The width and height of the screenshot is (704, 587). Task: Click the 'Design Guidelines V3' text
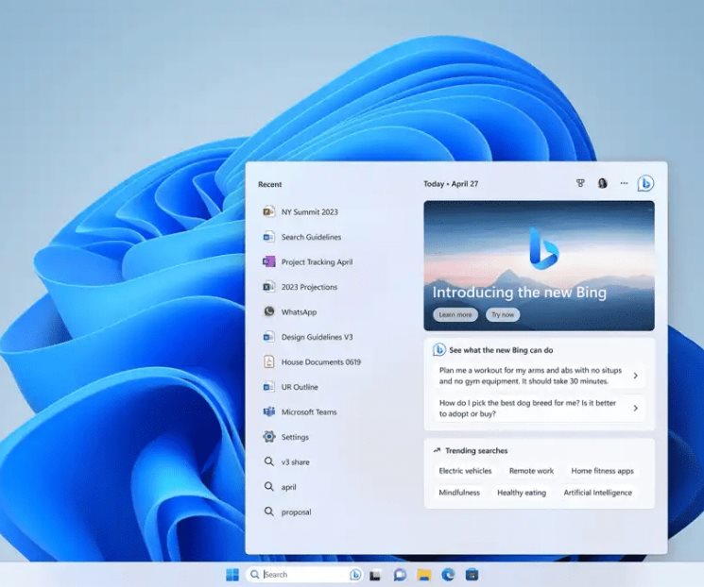(317, 337)
